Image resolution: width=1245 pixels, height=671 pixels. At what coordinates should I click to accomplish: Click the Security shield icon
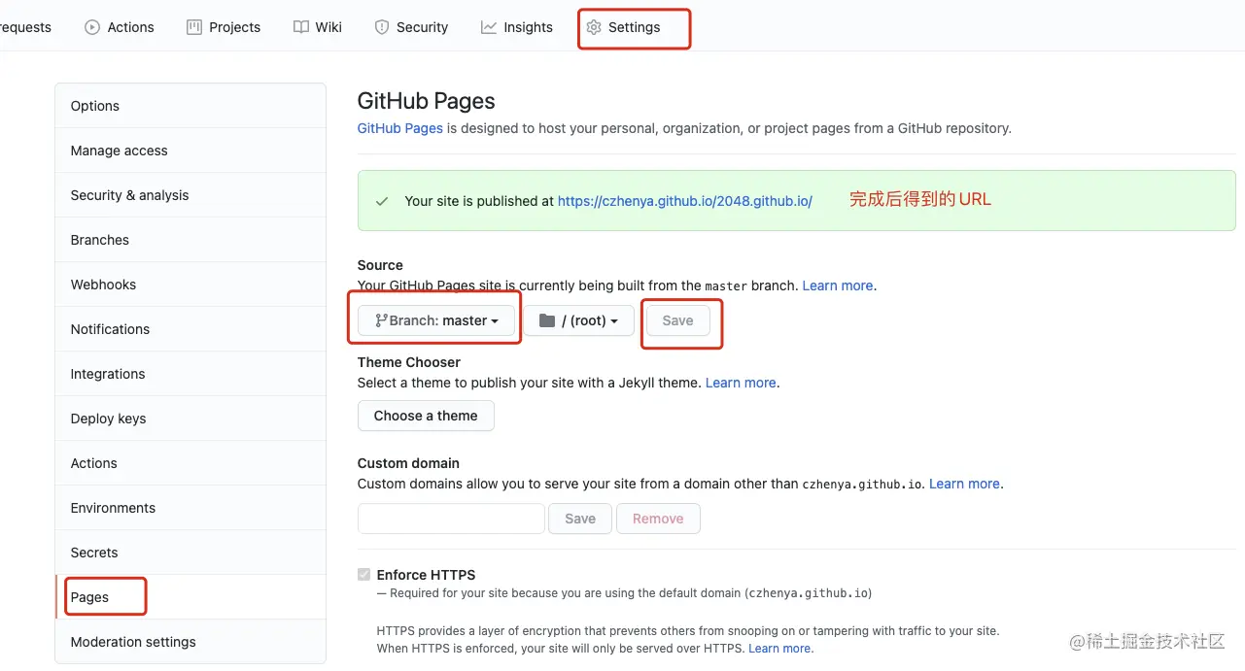point(382,27)
